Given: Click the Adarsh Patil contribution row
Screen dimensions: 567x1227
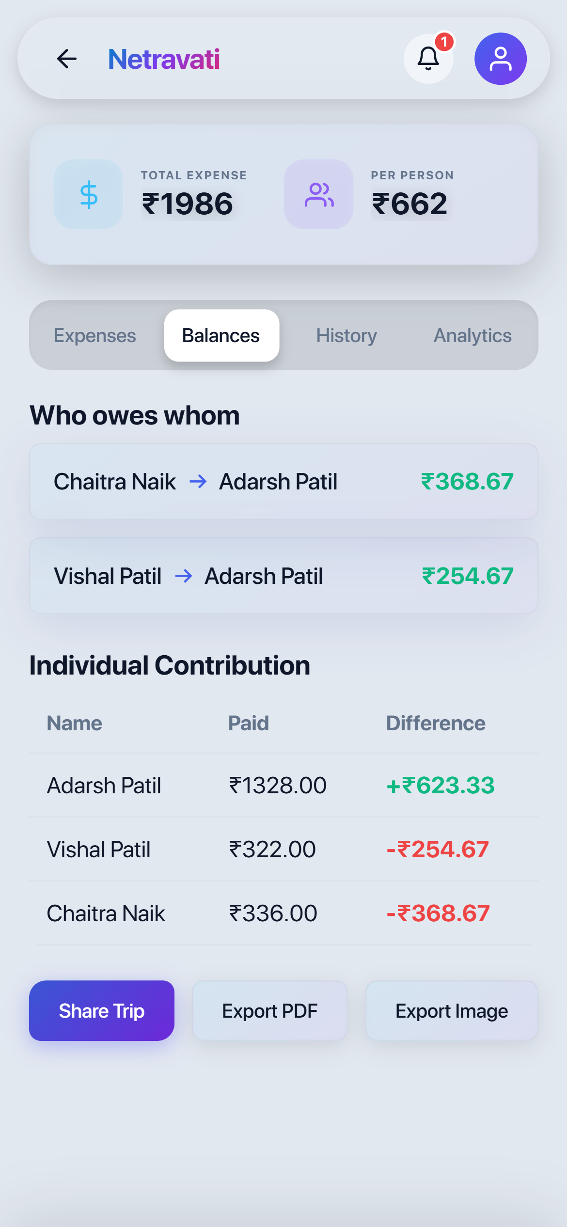Looking at the screenshot, I should (283, 786).
